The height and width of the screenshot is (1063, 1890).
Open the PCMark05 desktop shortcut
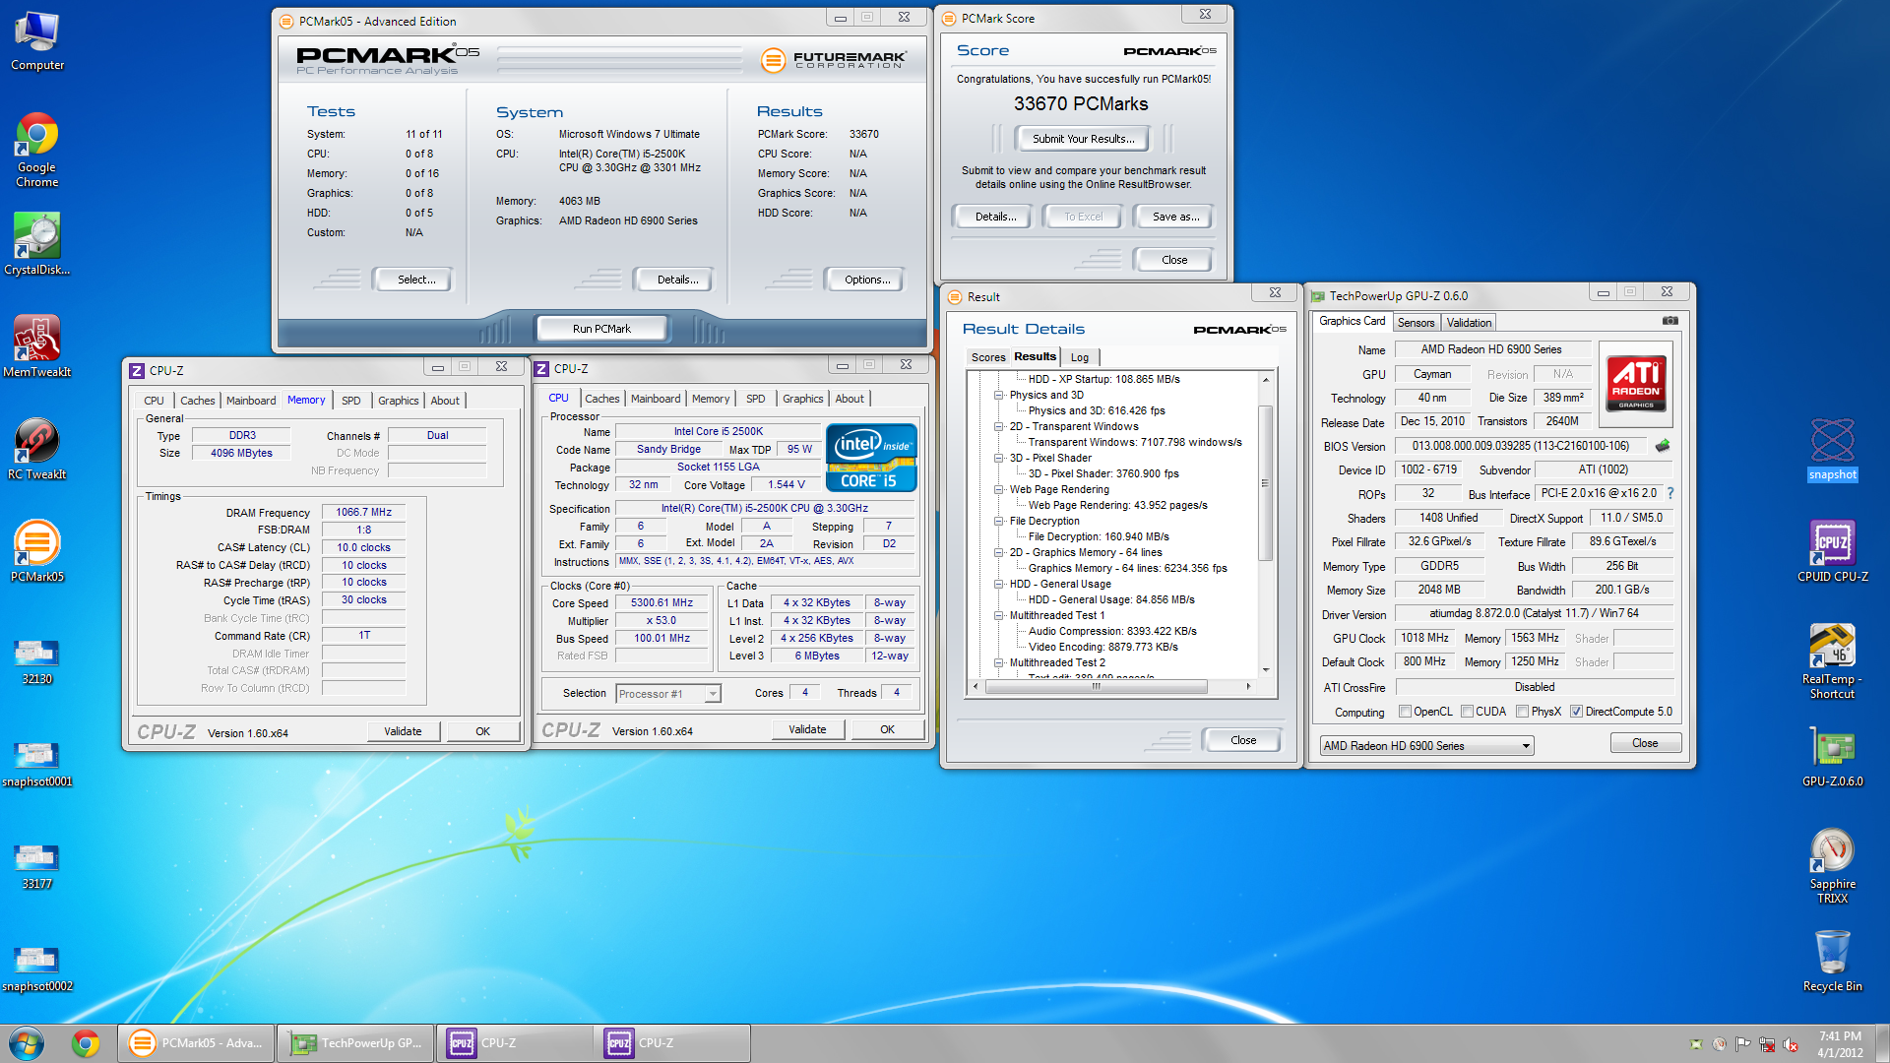[x=36, y=551]
